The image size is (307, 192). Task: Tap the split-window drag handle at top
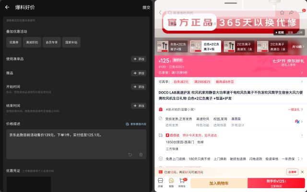pyautogui.click(x=231, y=3)
